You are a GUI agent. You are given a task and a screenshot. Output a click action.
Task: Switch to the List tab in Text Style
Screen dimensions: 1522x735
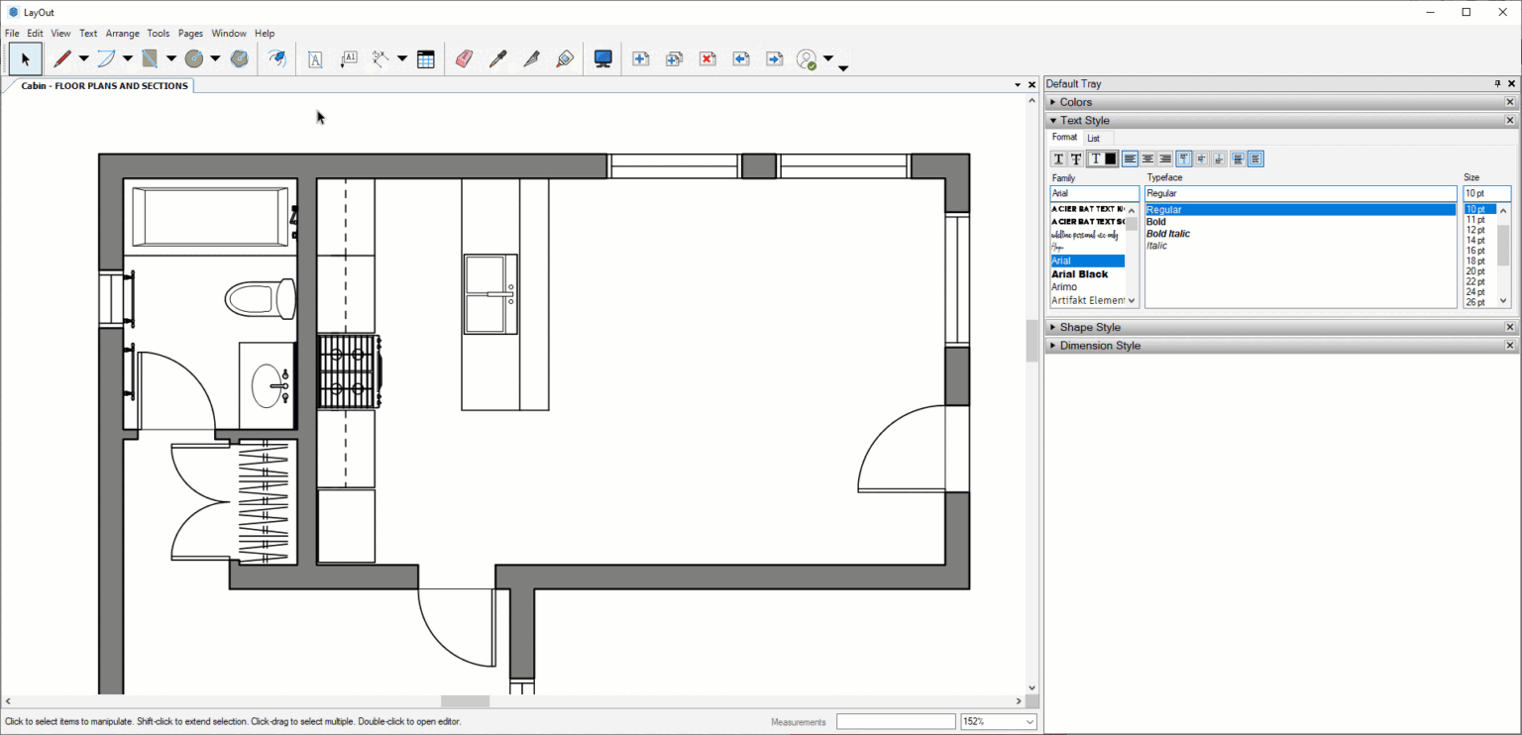pos(1095,138)
